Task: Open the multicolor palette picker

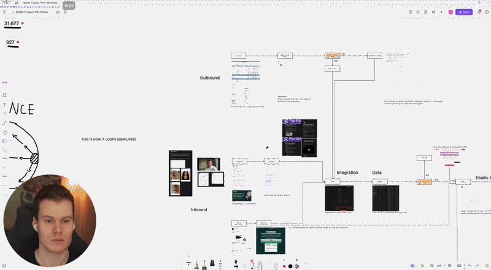Action: [296, 266]
